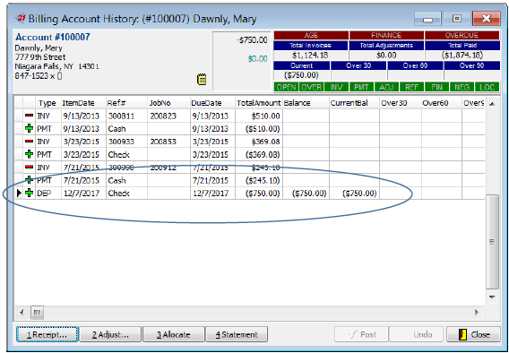
Task: Select the DEP type cell
Action: coord(47,193)
